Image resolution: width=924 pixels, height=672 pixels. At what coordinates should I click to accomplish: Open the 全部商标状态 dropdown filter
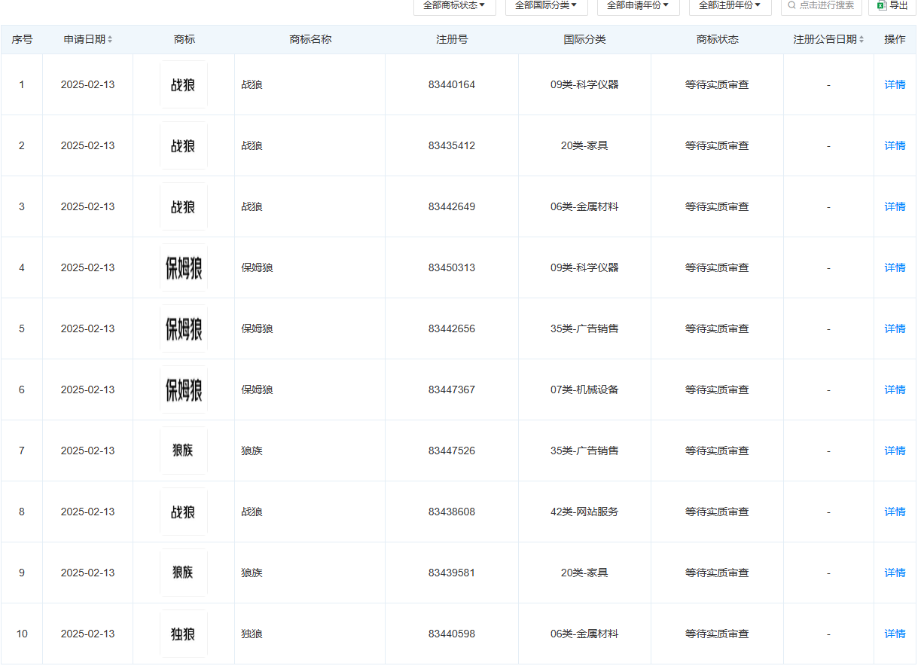click(x=454, y=5)
